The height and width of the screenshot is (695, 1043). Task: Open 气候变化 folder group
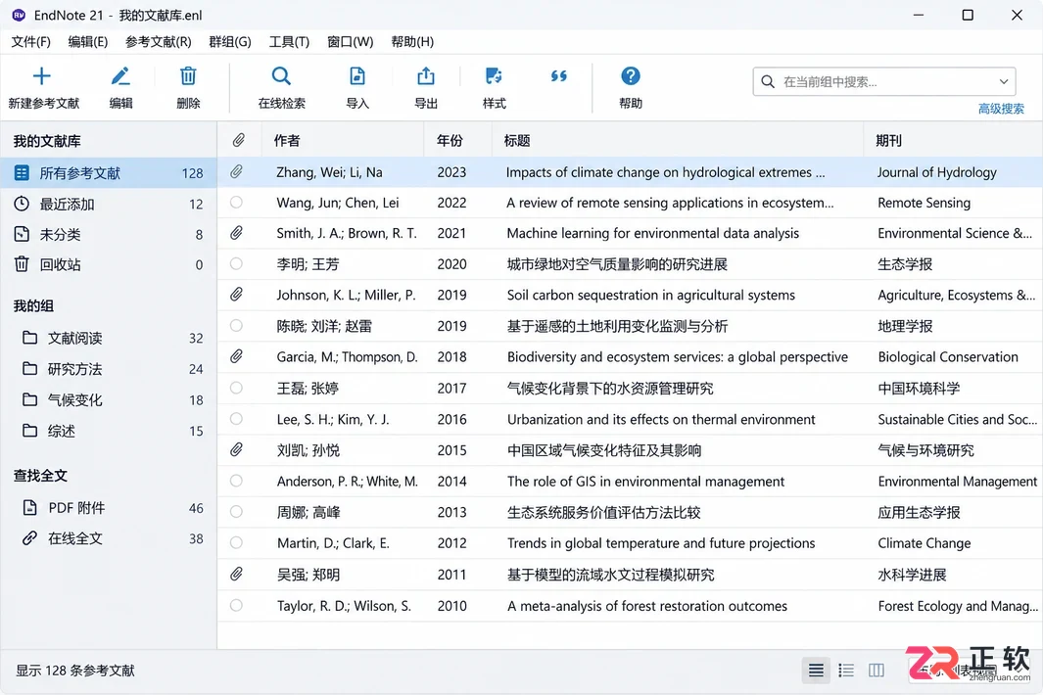point(109,399)
